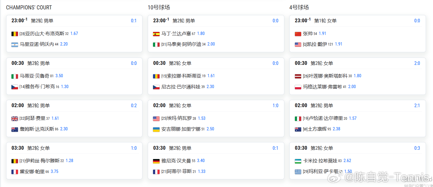The width and height of the screenshot is (433, 187).
Task: Click the Ukraine flag beside 安吉丽娜·加里宁娜
Action: 156,129
